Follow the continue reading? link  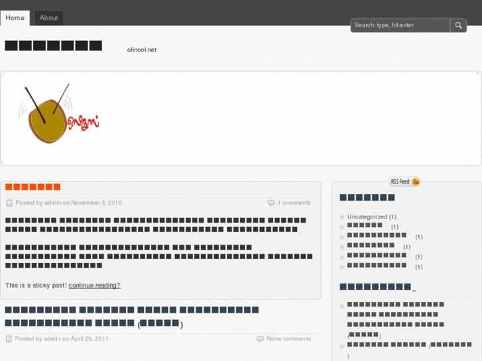click(x=94, y=285)
